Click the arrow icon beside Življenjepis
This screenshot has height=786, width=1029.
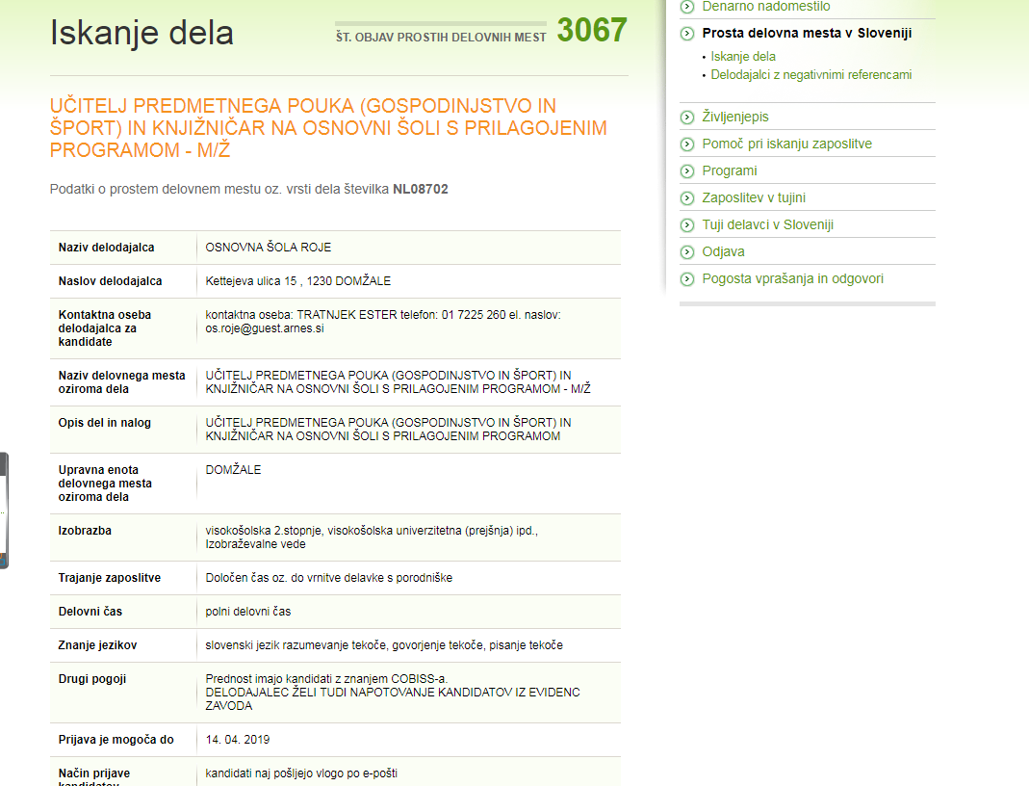pos(687,118)
